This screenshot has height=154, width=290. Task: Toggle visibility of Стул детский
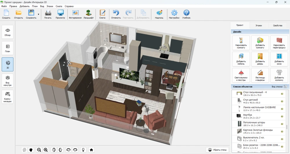282,101
